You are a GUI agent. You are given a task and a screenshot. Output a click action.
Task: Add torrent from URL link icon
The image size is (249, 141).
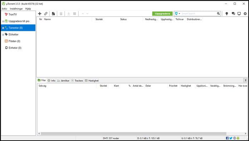[46, 14]
